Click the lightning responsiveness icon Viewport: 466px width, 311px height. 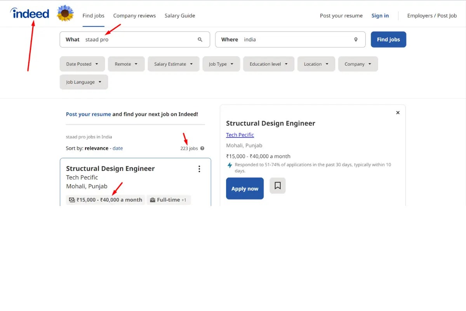click(x=230, y=165)
